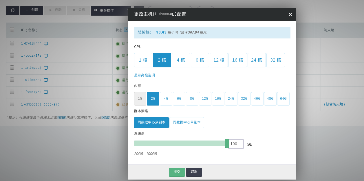Check the box for host i-by6lkrrh

[x=12, y=43]
